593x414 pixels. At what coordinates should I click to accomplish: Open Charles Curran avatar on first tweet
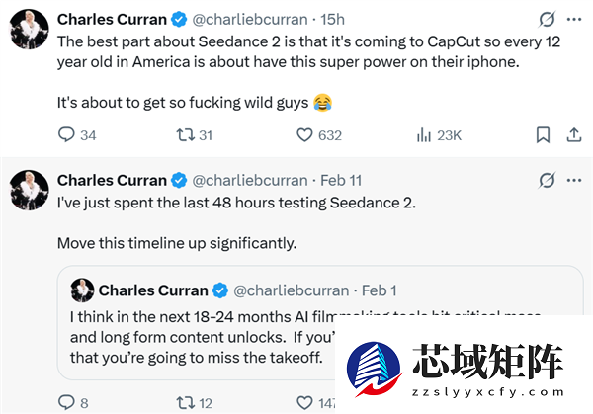tap(30, 30)
